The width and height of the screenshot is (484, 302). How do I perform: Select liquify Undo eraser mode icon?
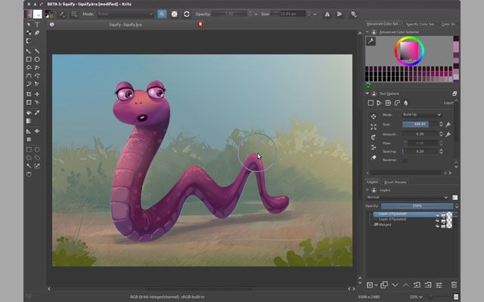point(374,158)
